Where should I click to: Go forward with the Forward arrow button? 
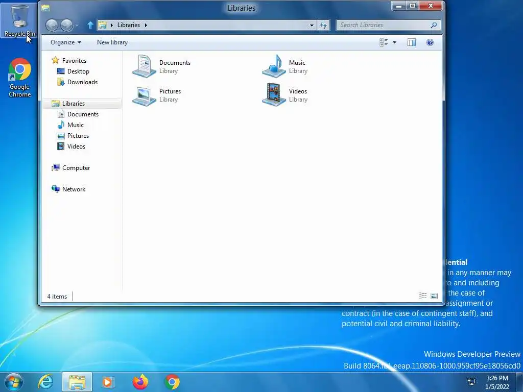[x=66, y=25]
